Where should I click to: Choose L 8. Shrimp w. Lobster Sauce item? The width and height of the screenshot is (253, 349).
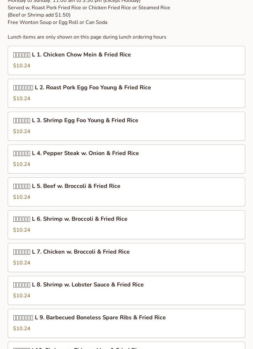(88, 285)
